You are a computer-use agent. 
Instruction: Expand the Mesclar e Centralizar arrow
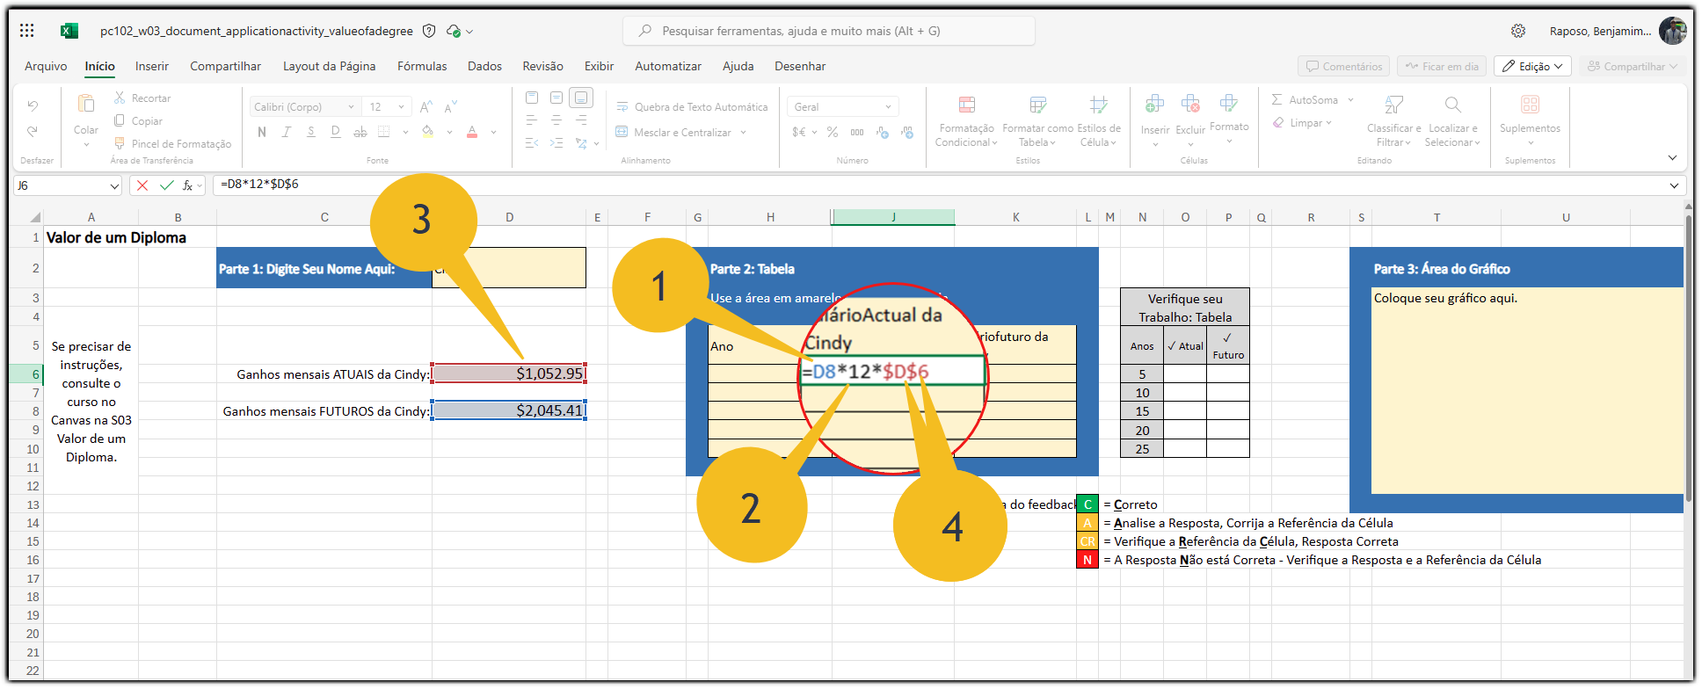point(743,133)
